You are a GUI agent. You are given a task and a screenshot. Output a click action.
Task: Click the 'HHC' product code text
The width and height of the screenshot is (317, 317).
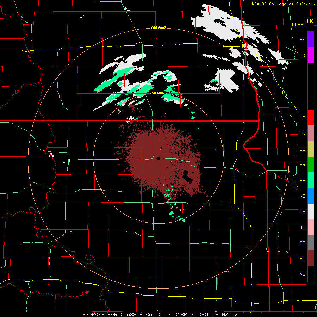coord(310,21)
